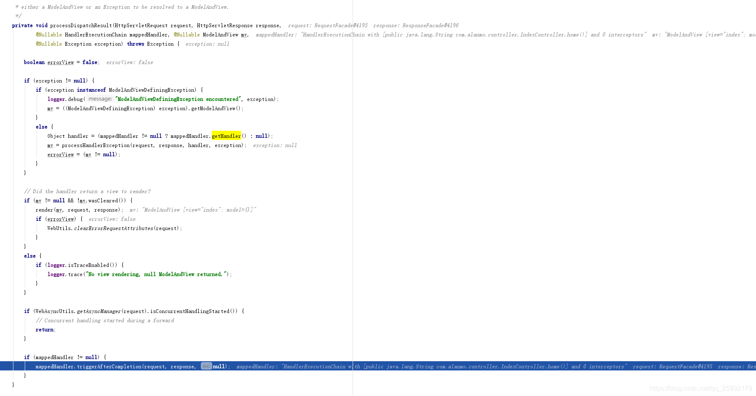Click the WebUtils class name
The width and height of the screenshot is (756, 396).
(59, 228)
